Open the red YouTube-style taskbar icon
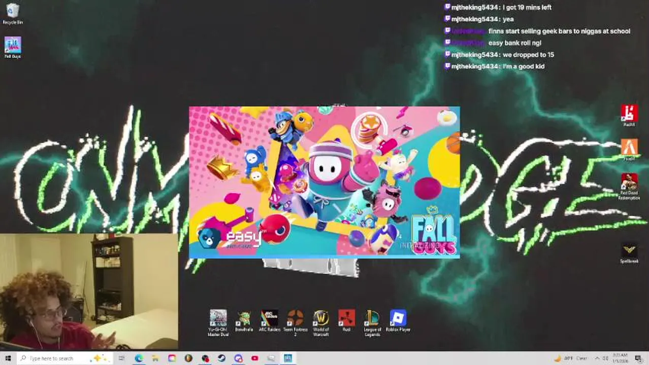The image size is (649, 365). coord(255,358)
